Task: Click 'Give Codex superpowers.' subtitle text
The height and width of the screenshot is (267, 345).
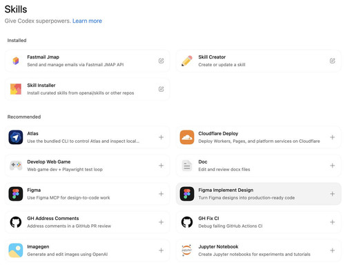Action: [x=38, y=21]
